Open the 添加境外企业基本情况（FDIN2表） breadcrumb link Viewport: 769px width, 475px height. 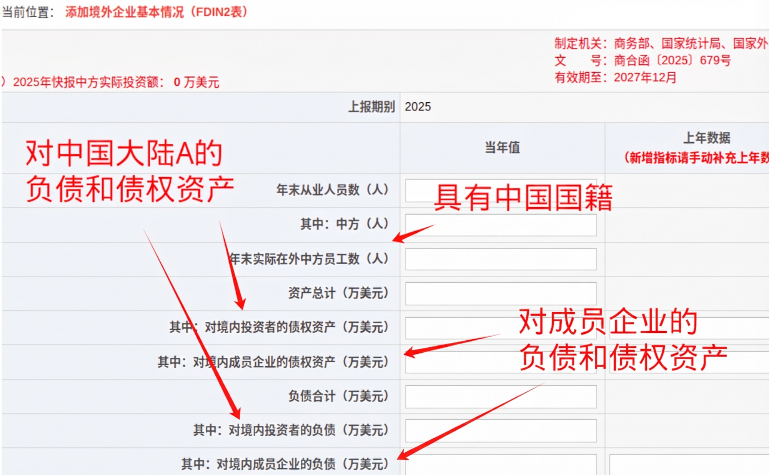click(156, 12)
